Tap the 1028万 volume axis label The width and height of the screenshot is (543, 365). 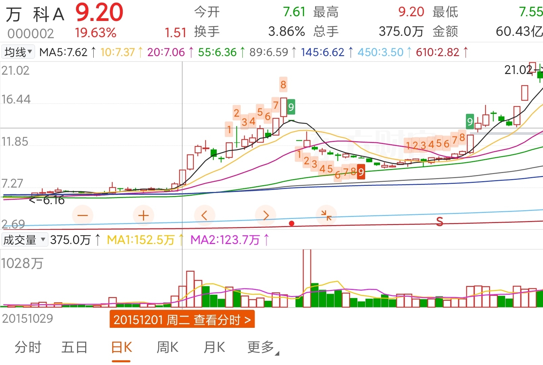22,263
